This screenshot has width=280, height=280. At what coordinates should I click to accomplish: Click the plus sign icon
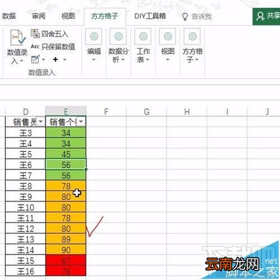click(55, 59)
